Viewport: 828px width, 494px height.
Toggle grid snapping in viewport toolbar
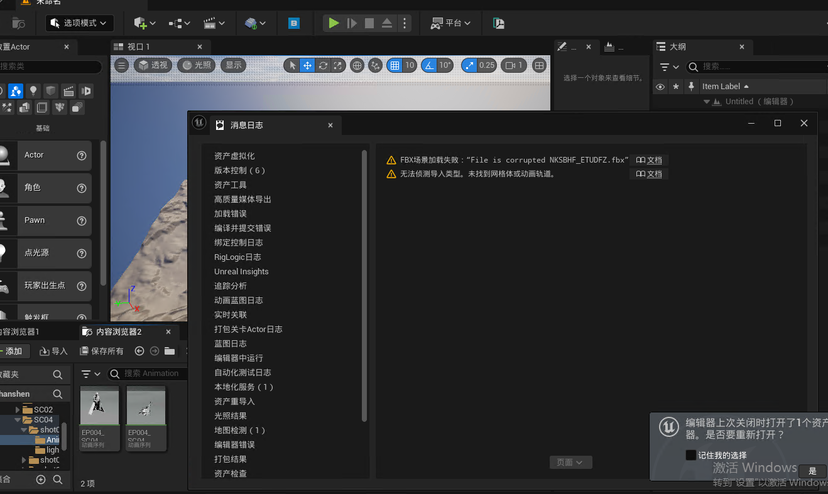[395, 65]
